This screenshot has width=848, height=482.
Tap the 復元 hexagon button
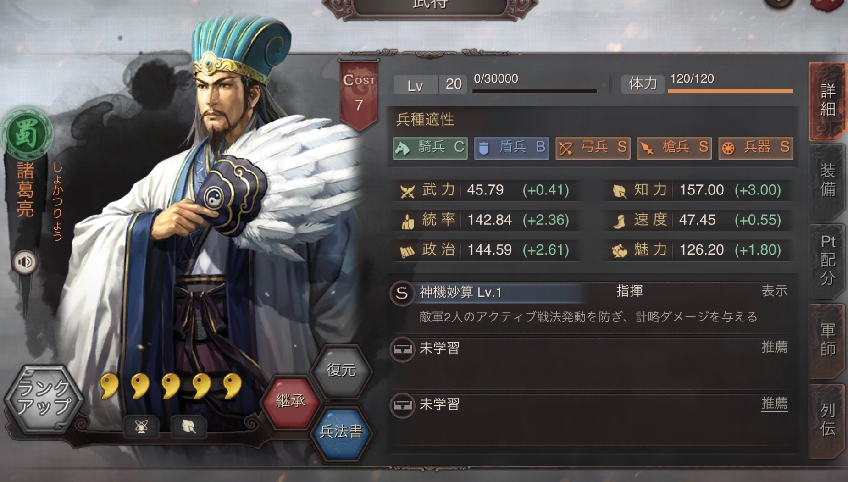click(341, 370)
